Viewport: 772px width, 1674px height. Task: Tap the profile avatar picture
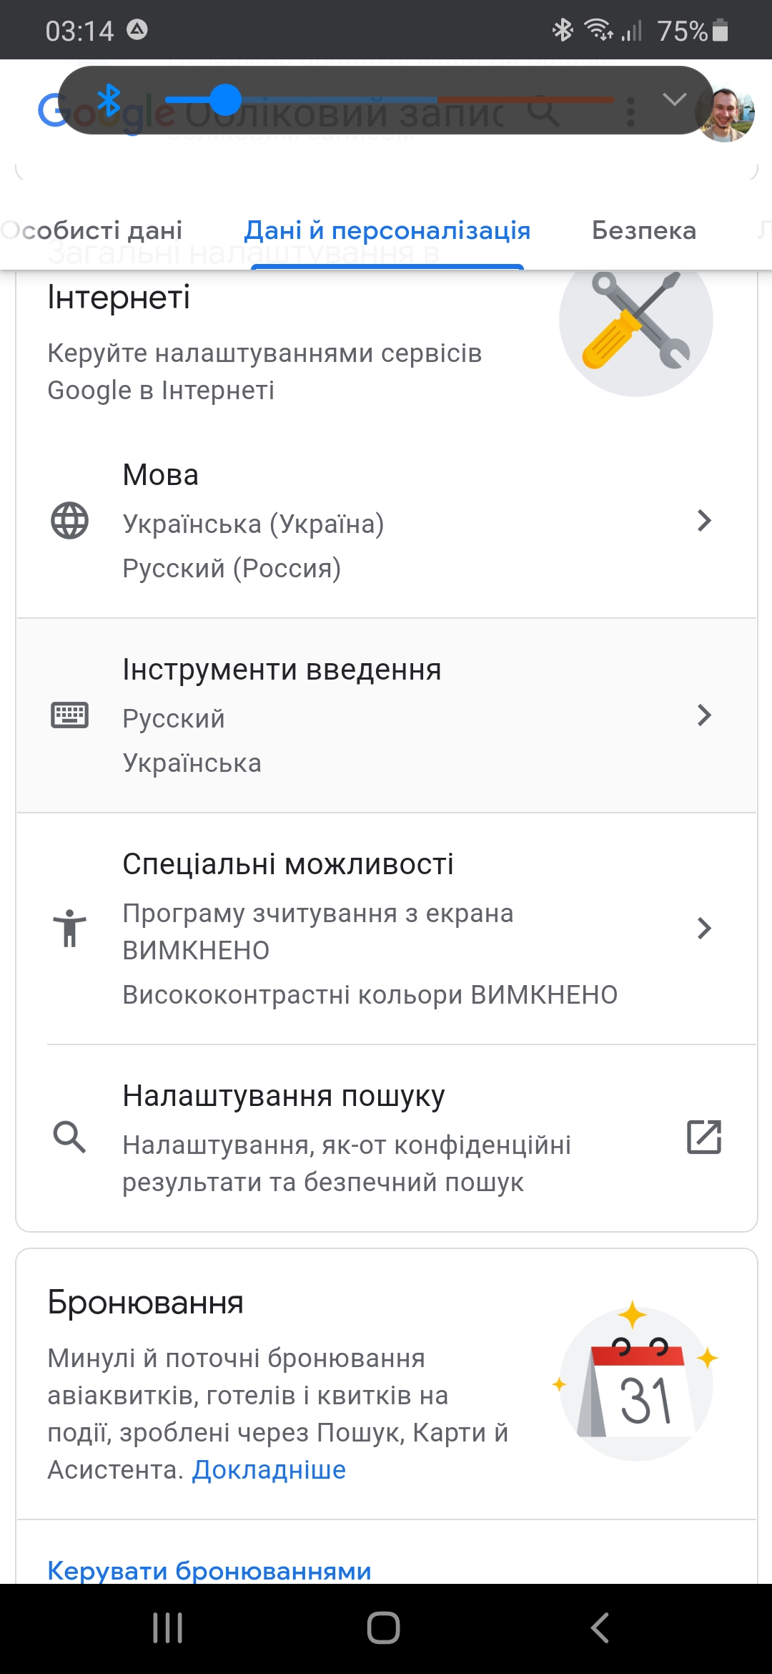tap(726, 114)
